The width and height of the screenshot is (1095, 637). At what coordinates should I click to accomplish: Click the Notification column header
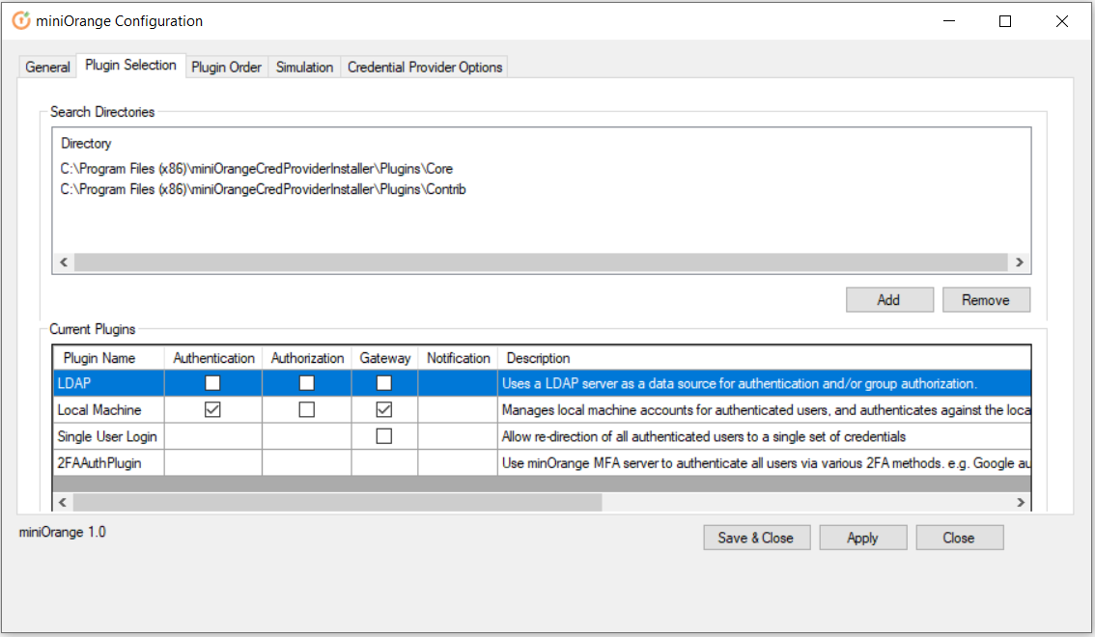[458, 358]
